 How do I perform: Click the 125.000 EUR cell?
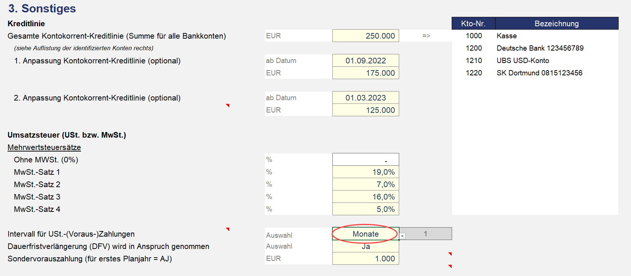pyautogui.click(x=366, y=110)
